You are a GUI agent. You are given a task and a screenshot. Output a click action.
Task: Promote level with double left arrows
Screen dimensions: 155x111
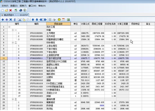pos(41,20)
